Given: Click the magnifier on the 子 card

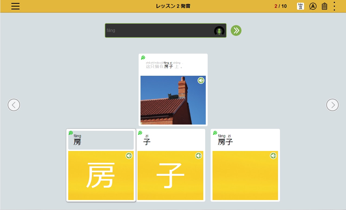Looking at the screenshot, I should coord(140,132).
